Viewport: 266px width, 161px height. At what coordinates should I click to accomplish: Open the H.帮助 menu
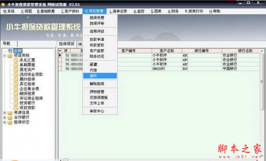coord(215,11)
